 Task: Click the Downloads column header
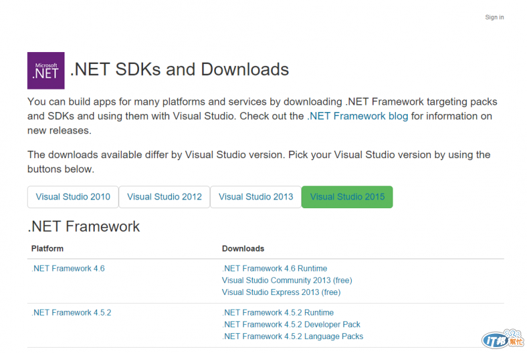click(243, 249)
